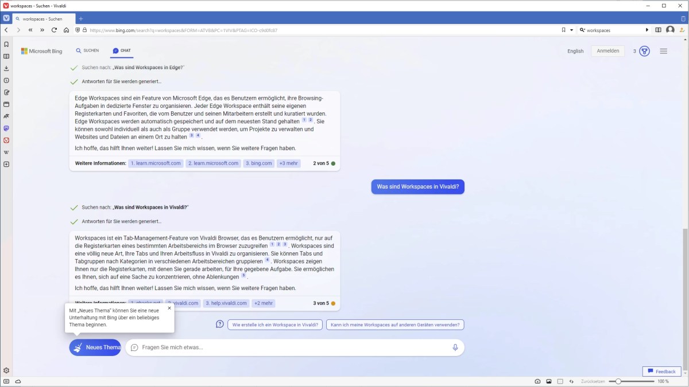Open the Translate panel
Image resolution: width=689 pixels, height=387 pixels.
6,116
